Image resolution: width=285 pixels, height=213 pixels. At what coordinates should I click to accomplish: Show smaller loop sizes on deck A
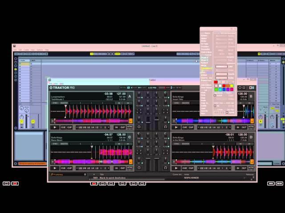point(77,127)
